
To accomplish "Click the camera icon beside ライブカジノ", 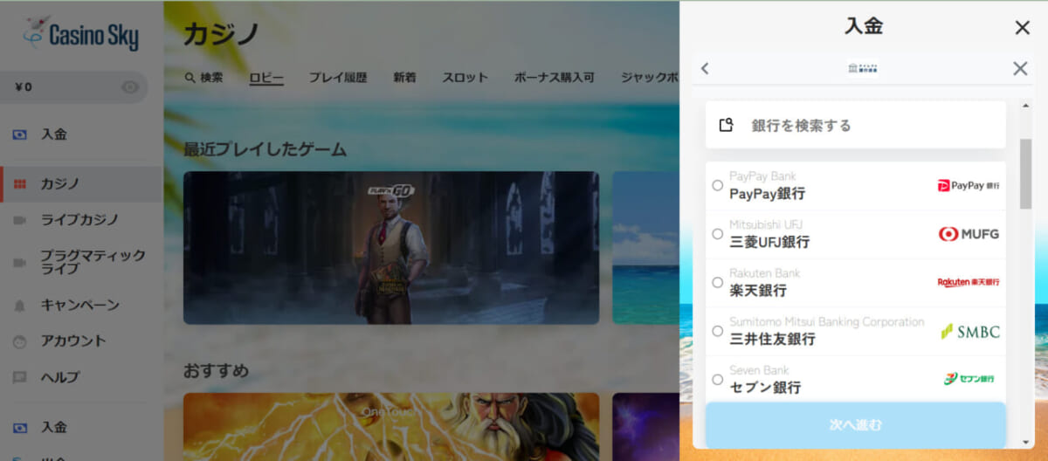I will pyautogui.click(x=19, y=220).
